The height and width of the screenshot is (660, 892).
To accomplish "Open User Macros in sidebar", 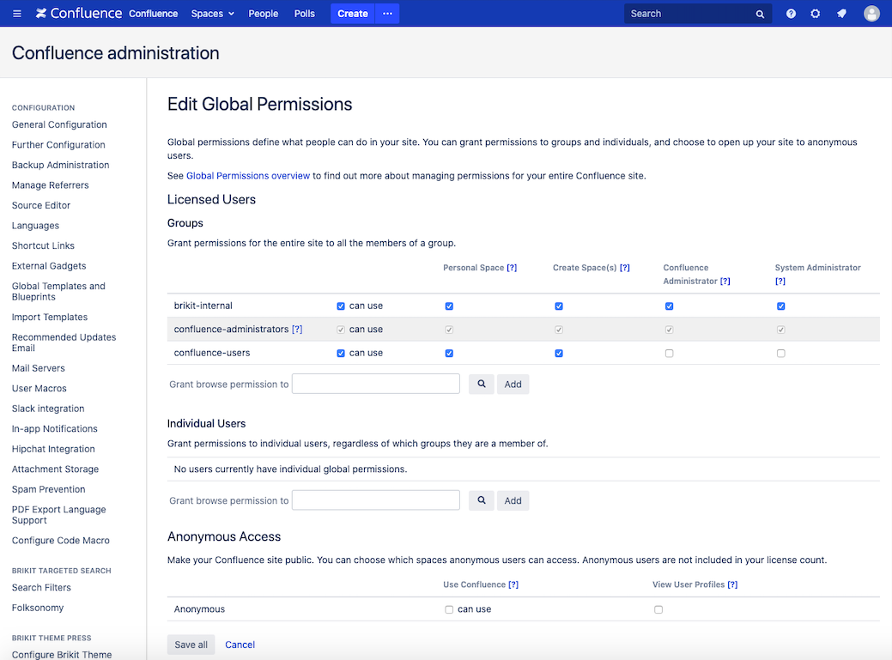I will (x=39, y=388).
